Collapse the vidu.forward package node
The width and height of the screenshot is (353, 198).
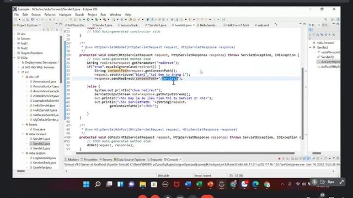[x=23, y=134]
